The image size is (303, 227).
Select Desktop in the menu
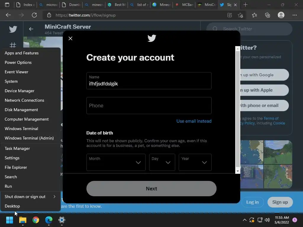click(30, 206)
